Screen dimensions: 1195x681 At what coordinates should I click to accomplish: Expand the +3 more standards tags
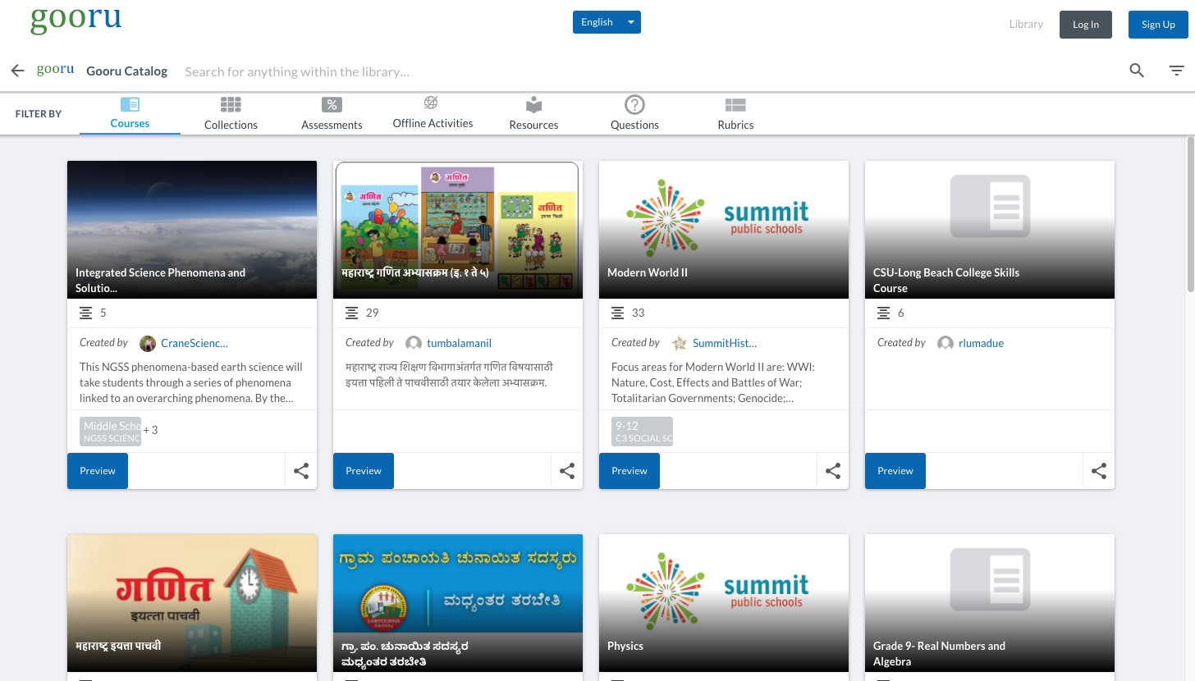(x=150, y=430)
